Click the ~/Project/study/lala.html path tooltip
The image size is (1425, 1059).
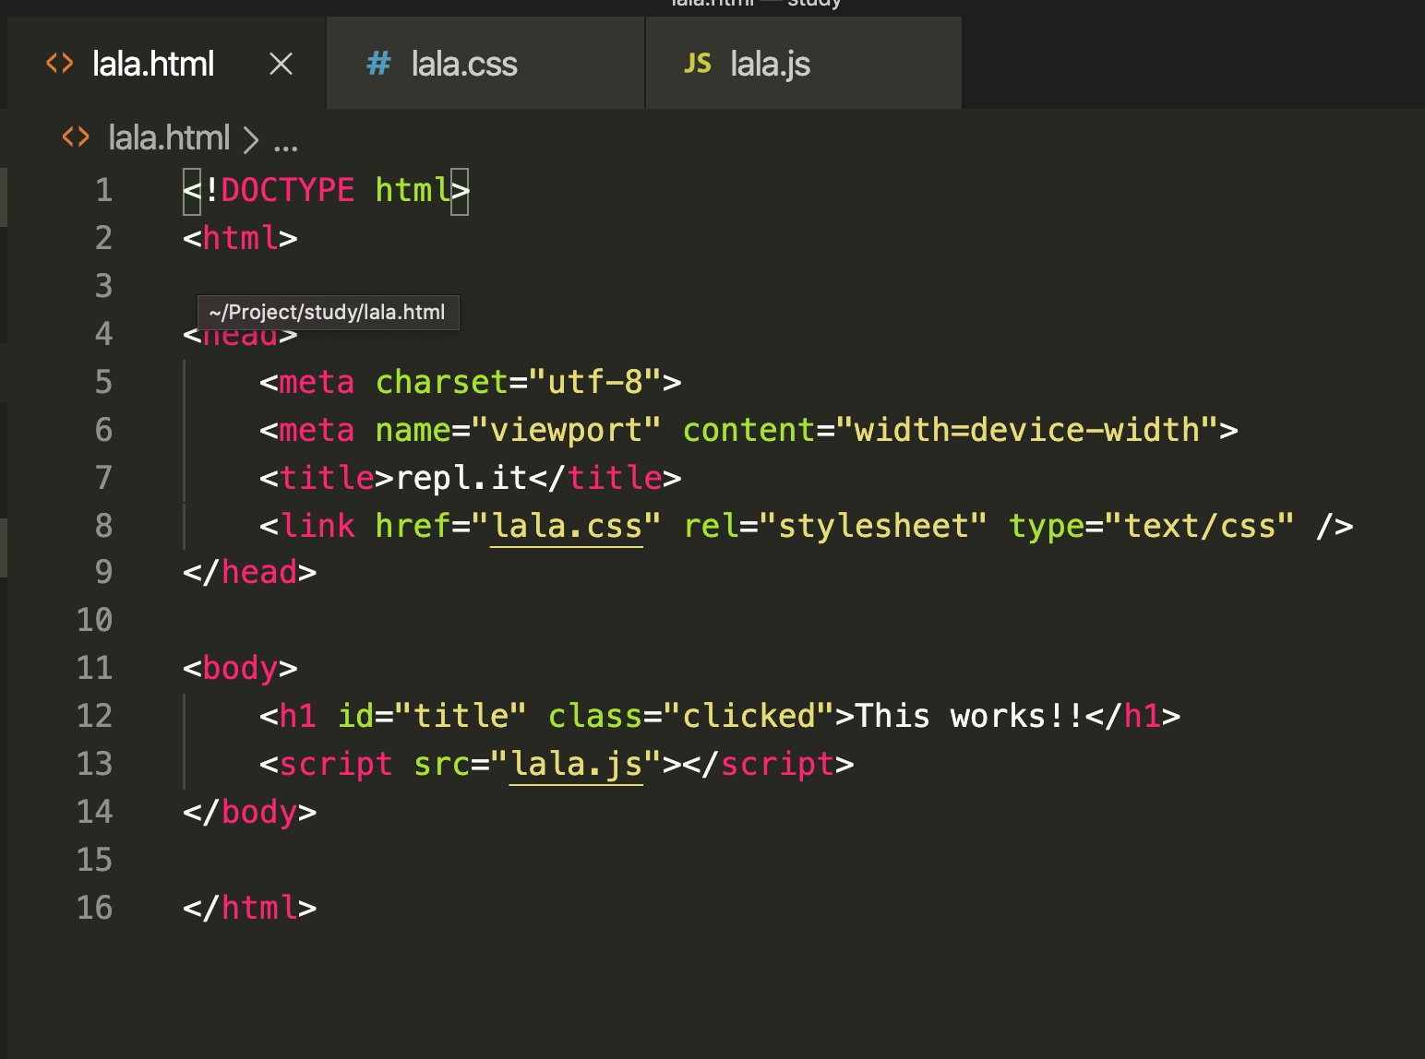coord(328,313)
